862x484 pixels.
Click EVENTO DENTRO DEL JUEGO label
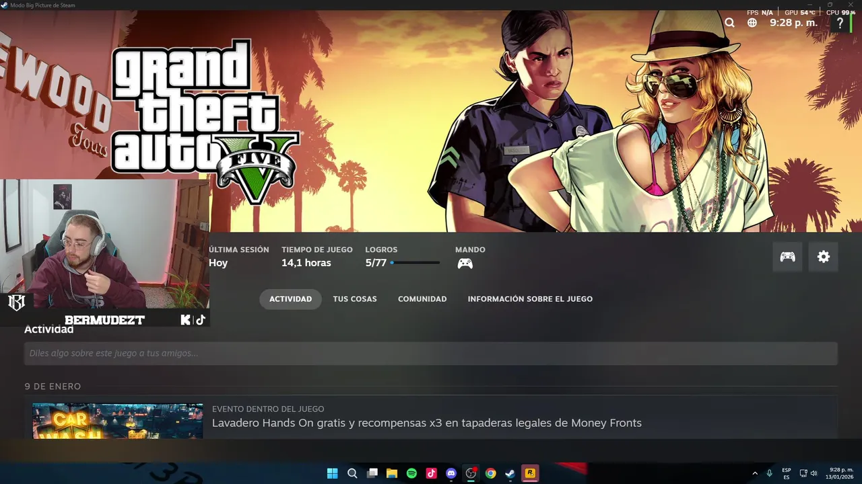[x=268, y=409]
